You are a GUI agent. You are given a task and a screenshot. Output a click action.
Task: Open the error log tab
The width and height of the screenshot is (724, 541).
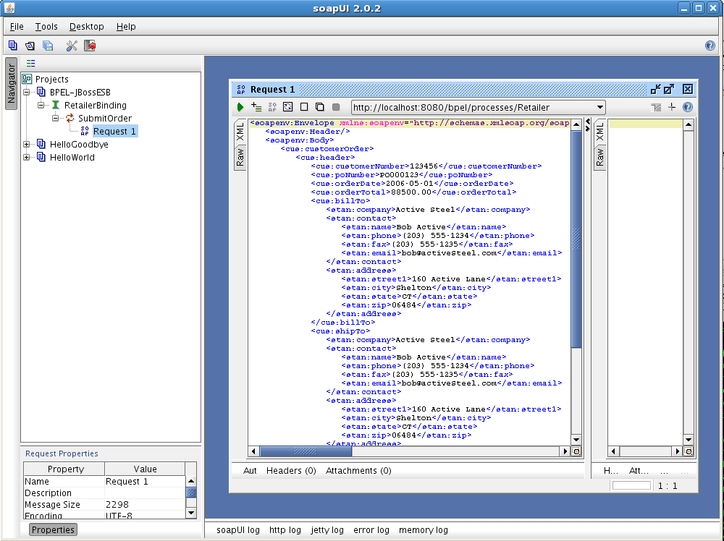pos(371,530)
